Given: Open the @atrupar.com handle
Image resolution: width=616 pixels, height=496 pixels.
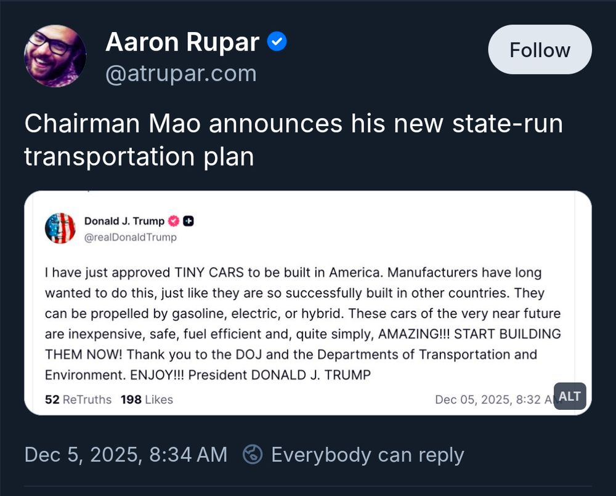Looking at the screenshot, I should tap(181, 73).
